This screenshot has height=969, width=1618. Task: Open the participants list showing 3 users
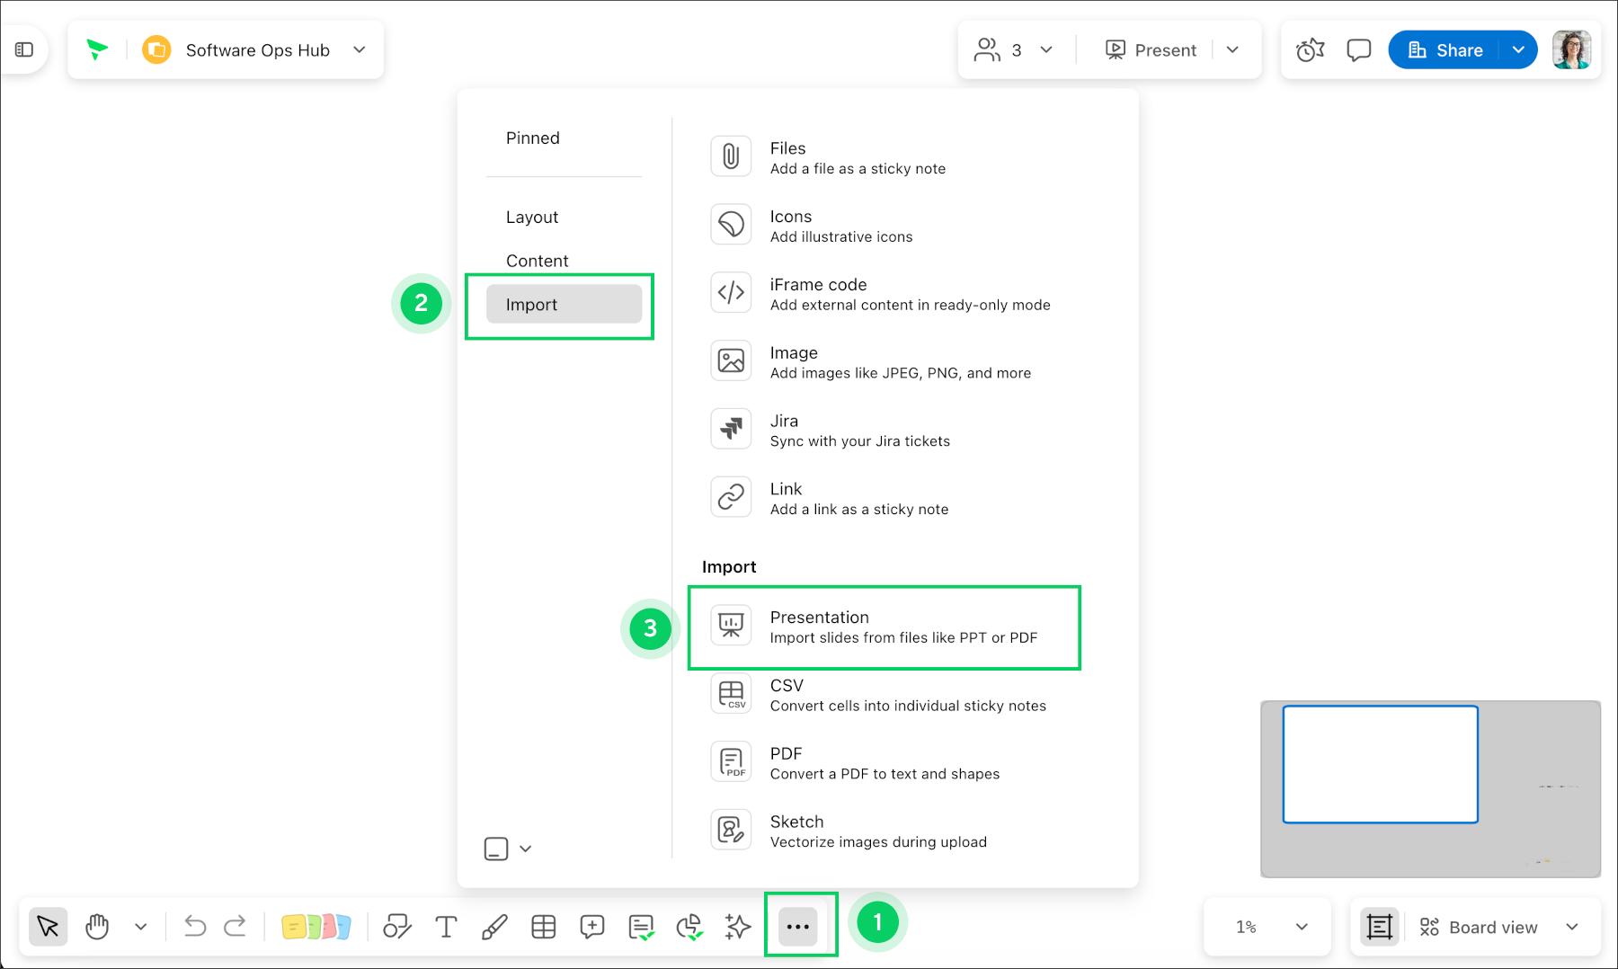coord(998,49)
